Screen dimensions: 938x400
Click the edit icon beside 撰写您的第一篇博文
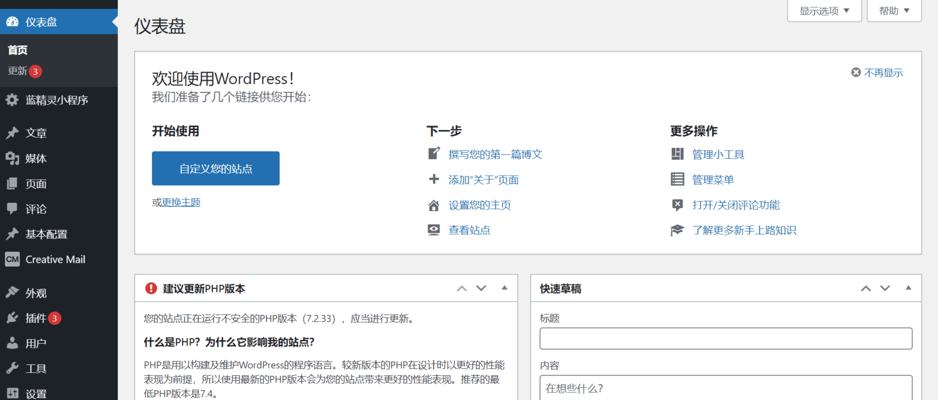point(434,154)
